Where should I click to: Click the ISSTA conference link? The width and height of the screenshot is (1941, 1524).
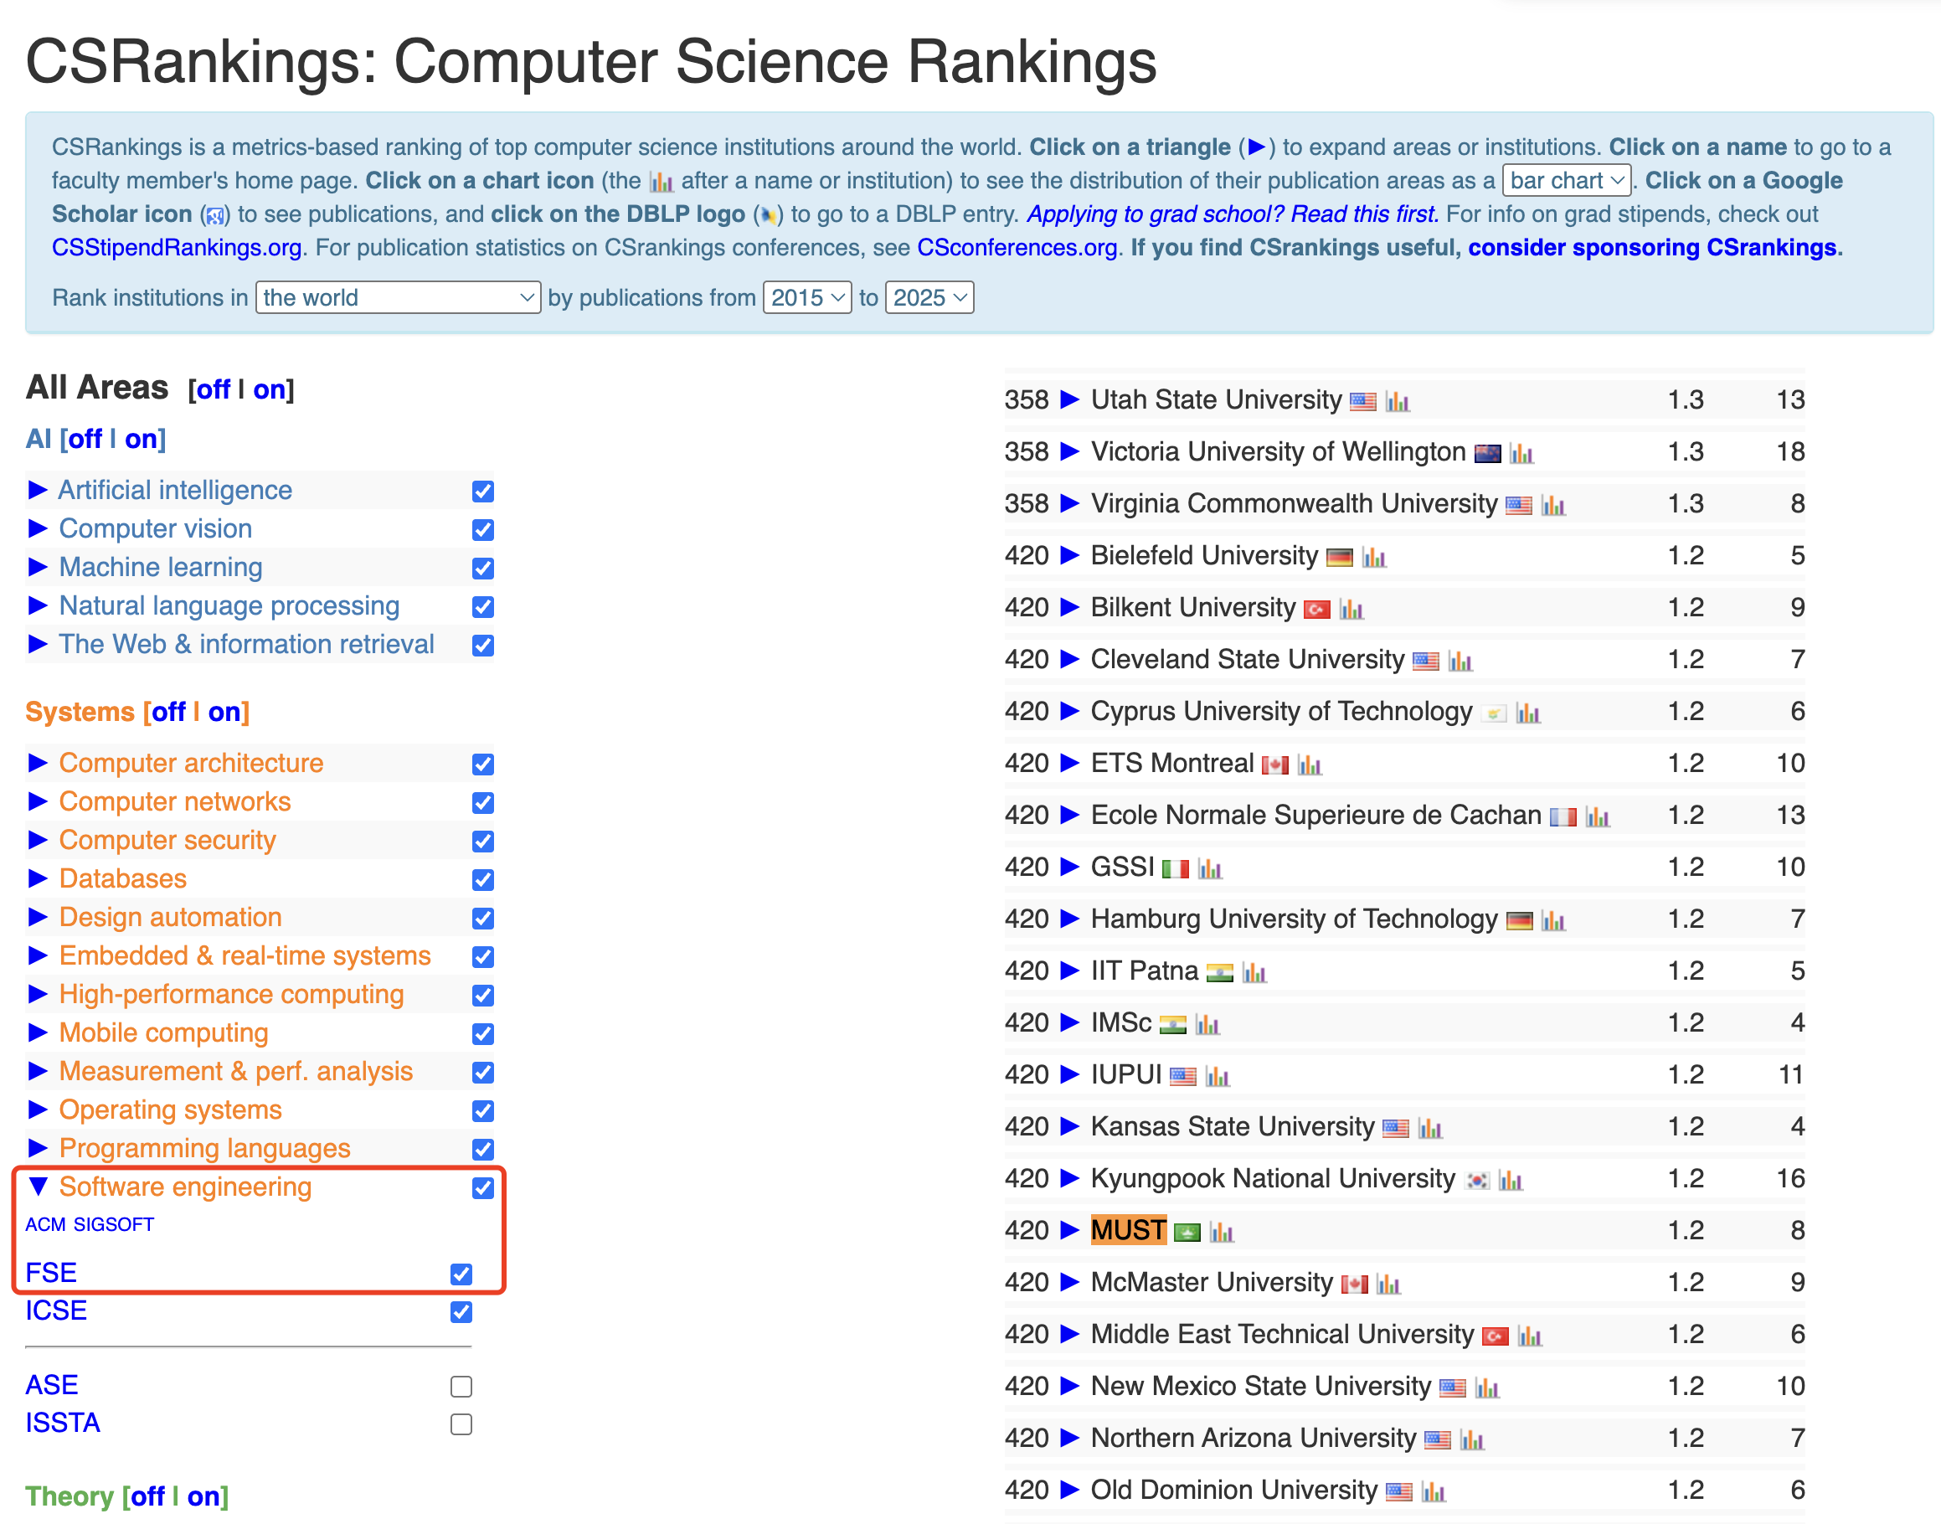pos(63,1424)
